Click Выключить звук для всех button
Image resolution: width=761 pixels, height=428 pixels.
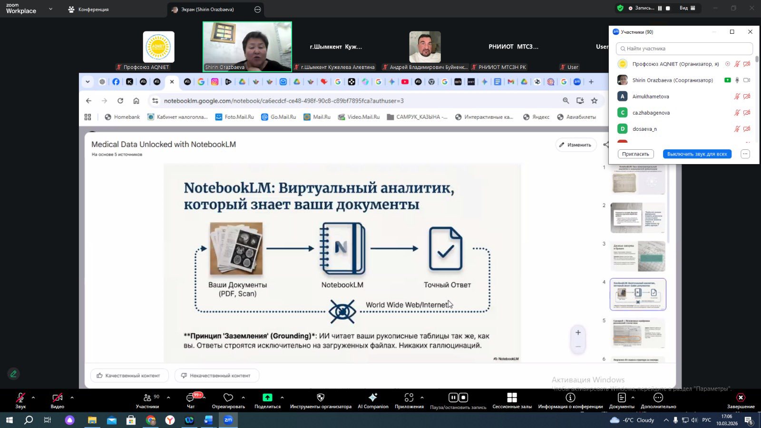(x=697, y=154)
